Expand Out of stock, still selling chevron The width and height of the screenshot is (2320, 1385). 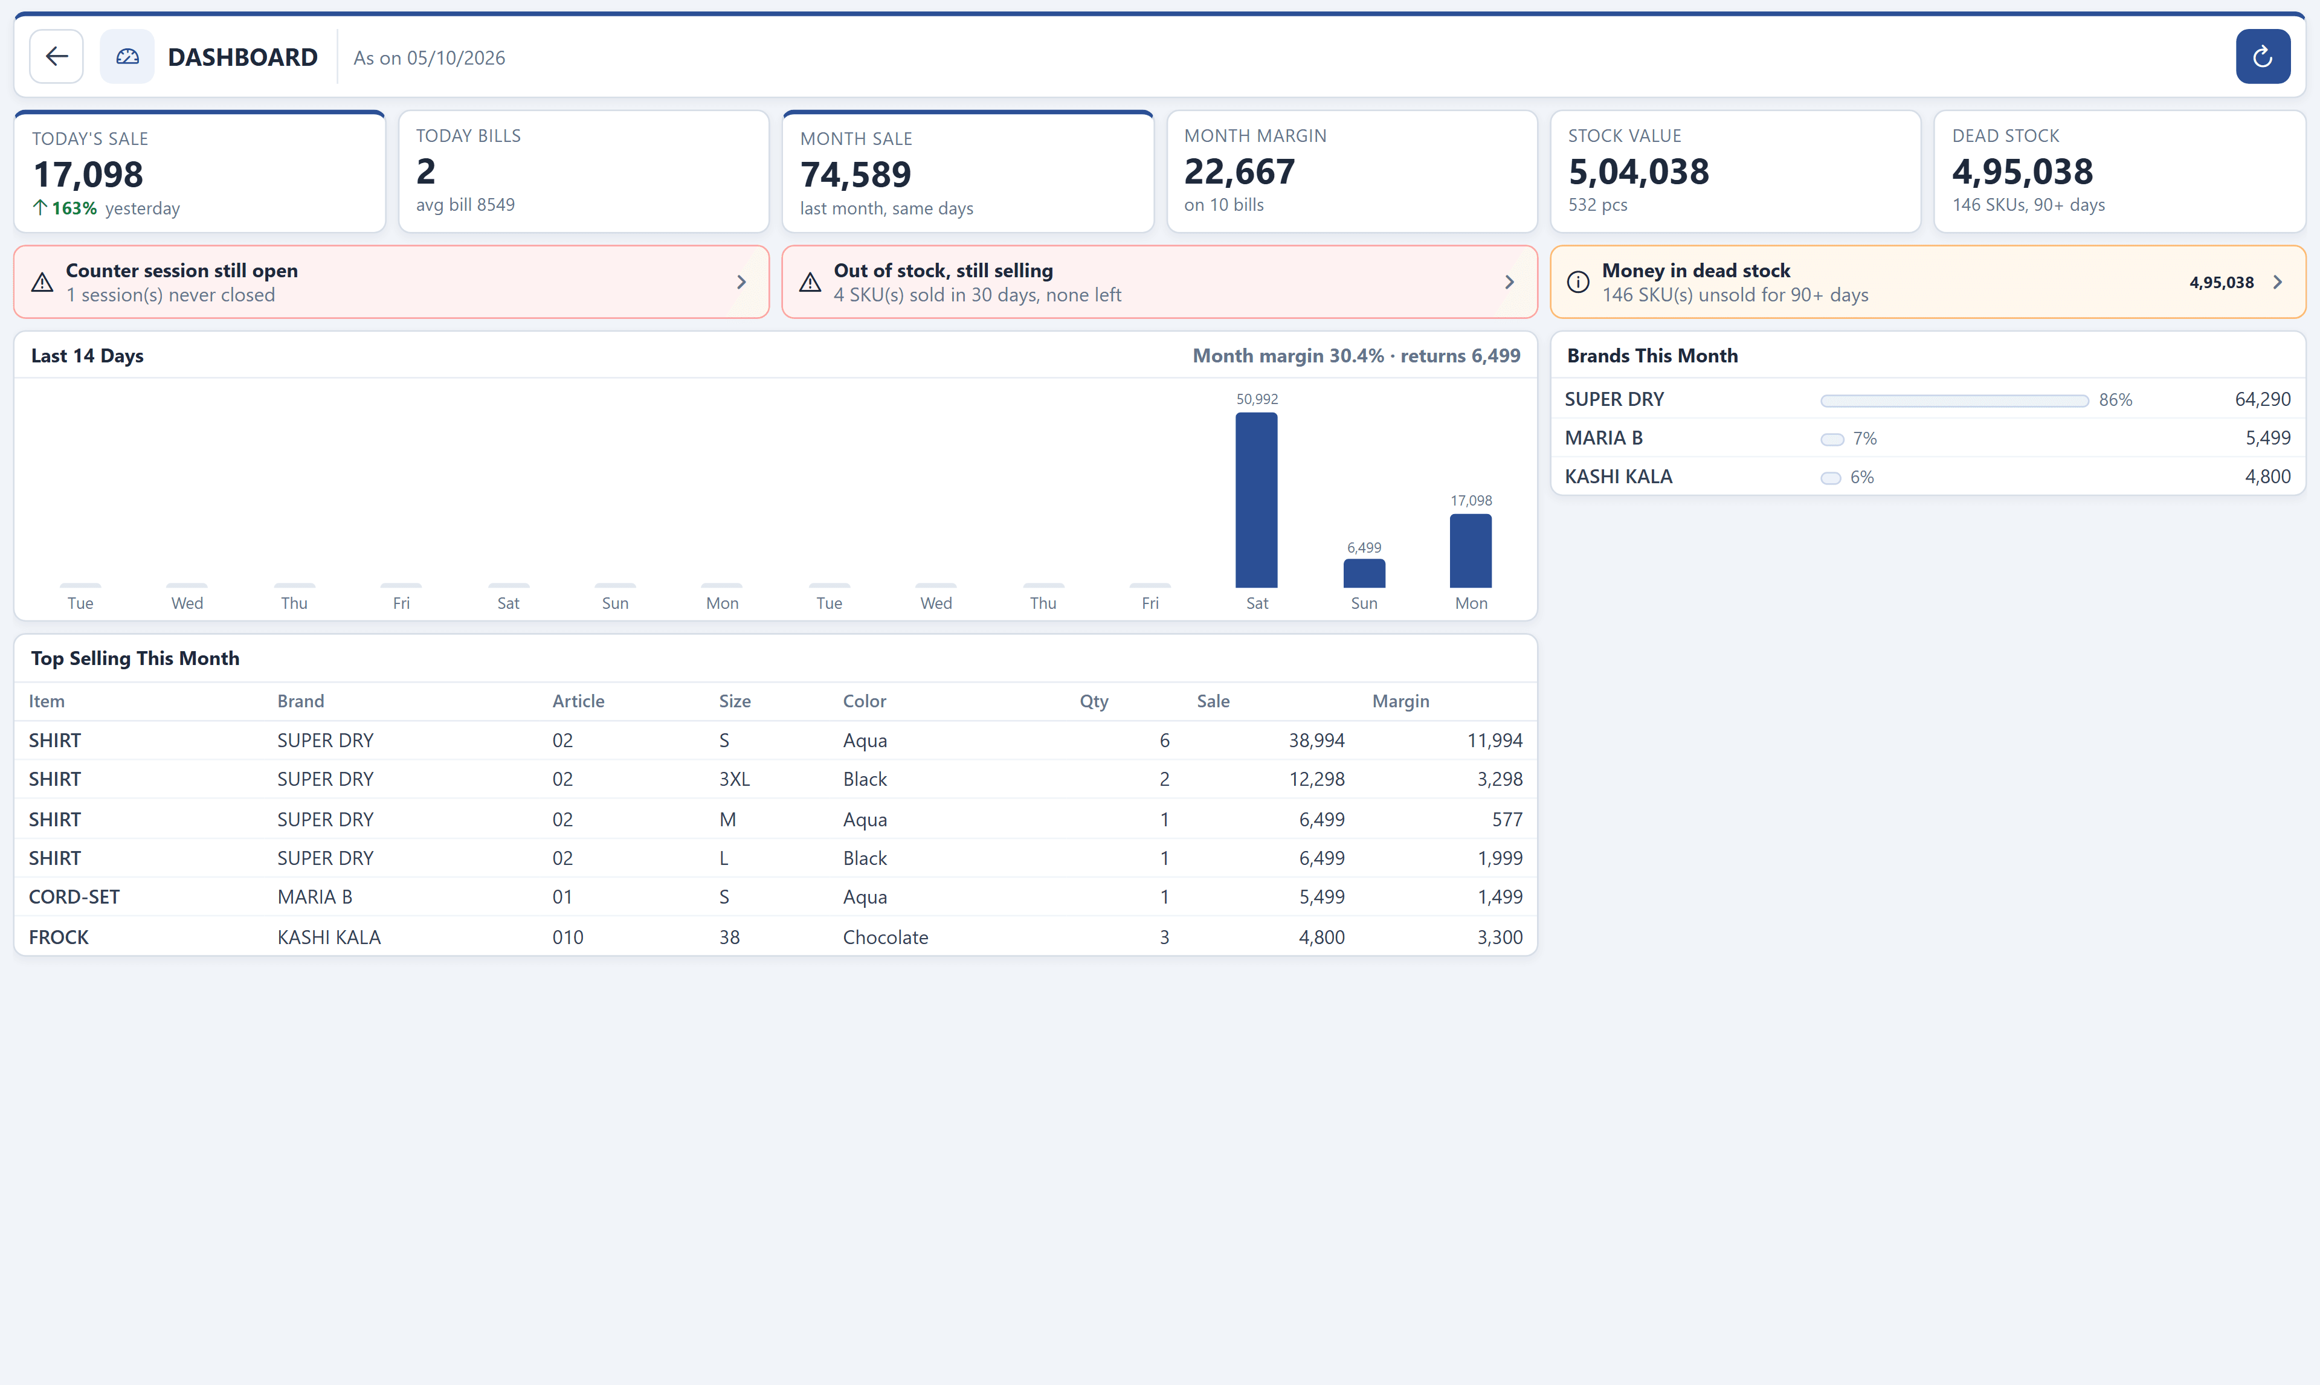point(1509,282)
